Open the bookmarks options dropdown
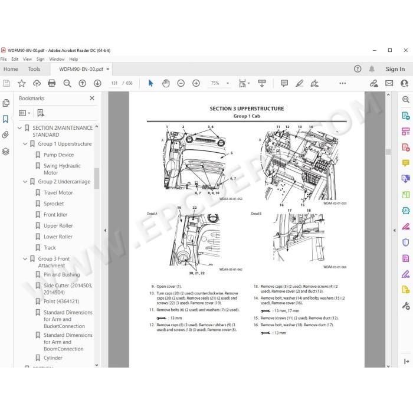This screenshot has width=413, height=413. click(x=25, y=113)
